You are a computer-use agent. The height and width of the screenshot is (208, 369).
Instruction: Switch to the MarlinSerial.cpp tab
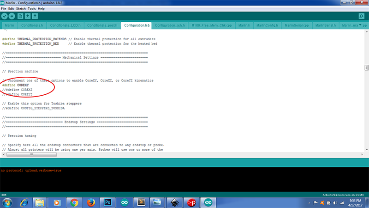[x=297, y=25]
